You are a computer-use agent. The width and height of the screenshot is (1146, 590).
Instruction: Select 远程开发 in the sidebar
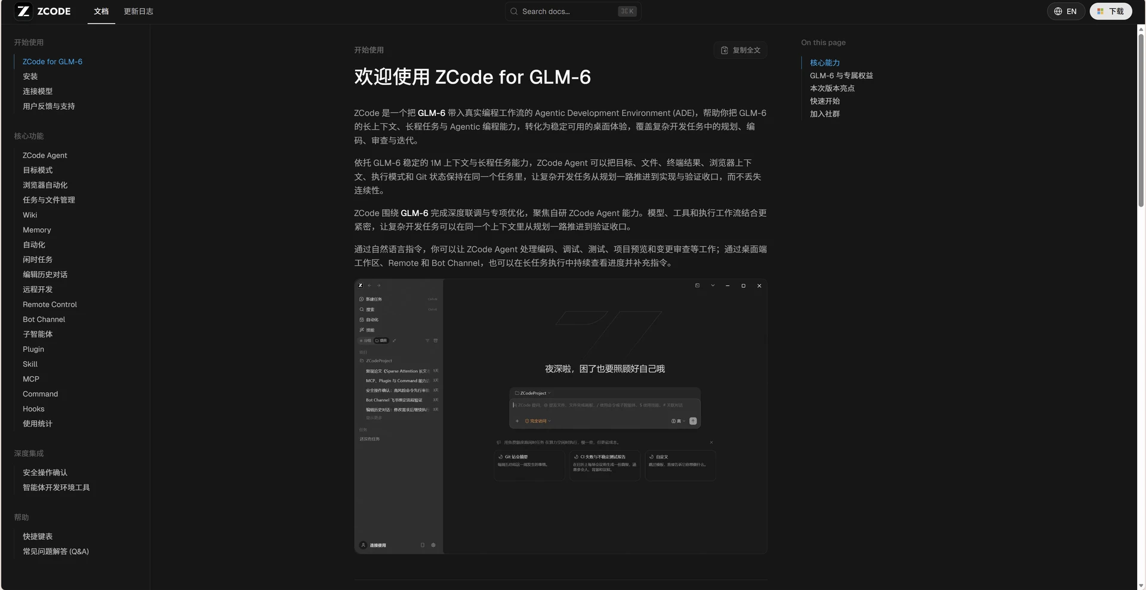coord(38,290)
